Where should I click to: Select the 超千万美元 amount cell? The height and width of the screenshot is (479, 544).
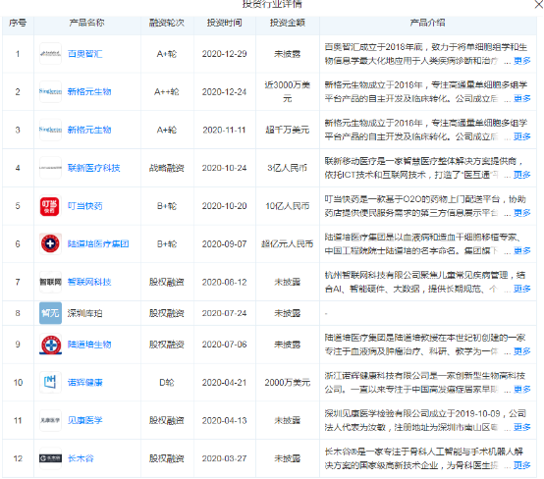coord(288,130)
